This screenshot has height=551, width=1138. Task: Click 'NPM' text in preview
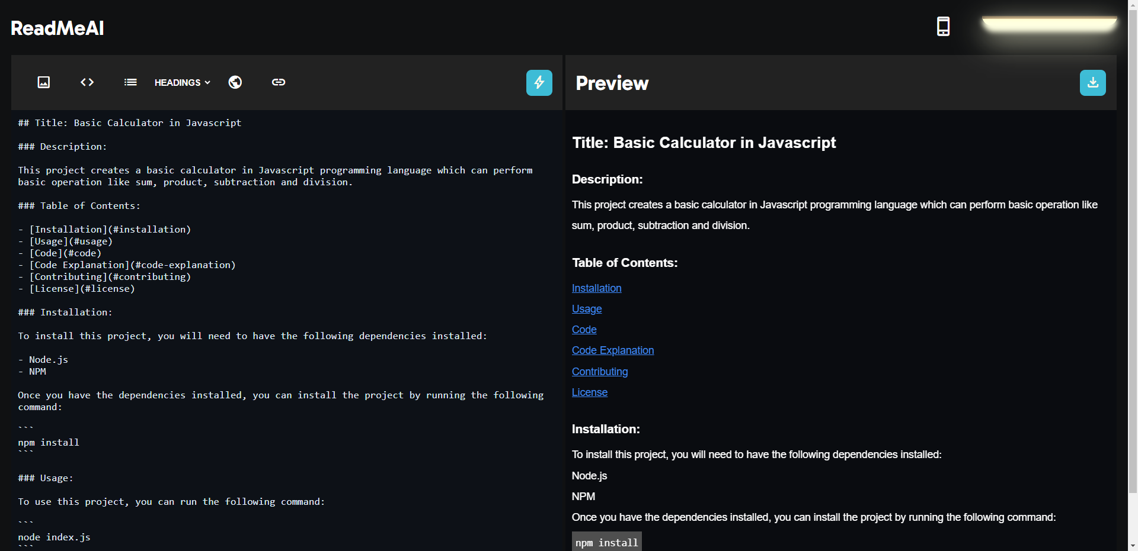click(583, 497)
